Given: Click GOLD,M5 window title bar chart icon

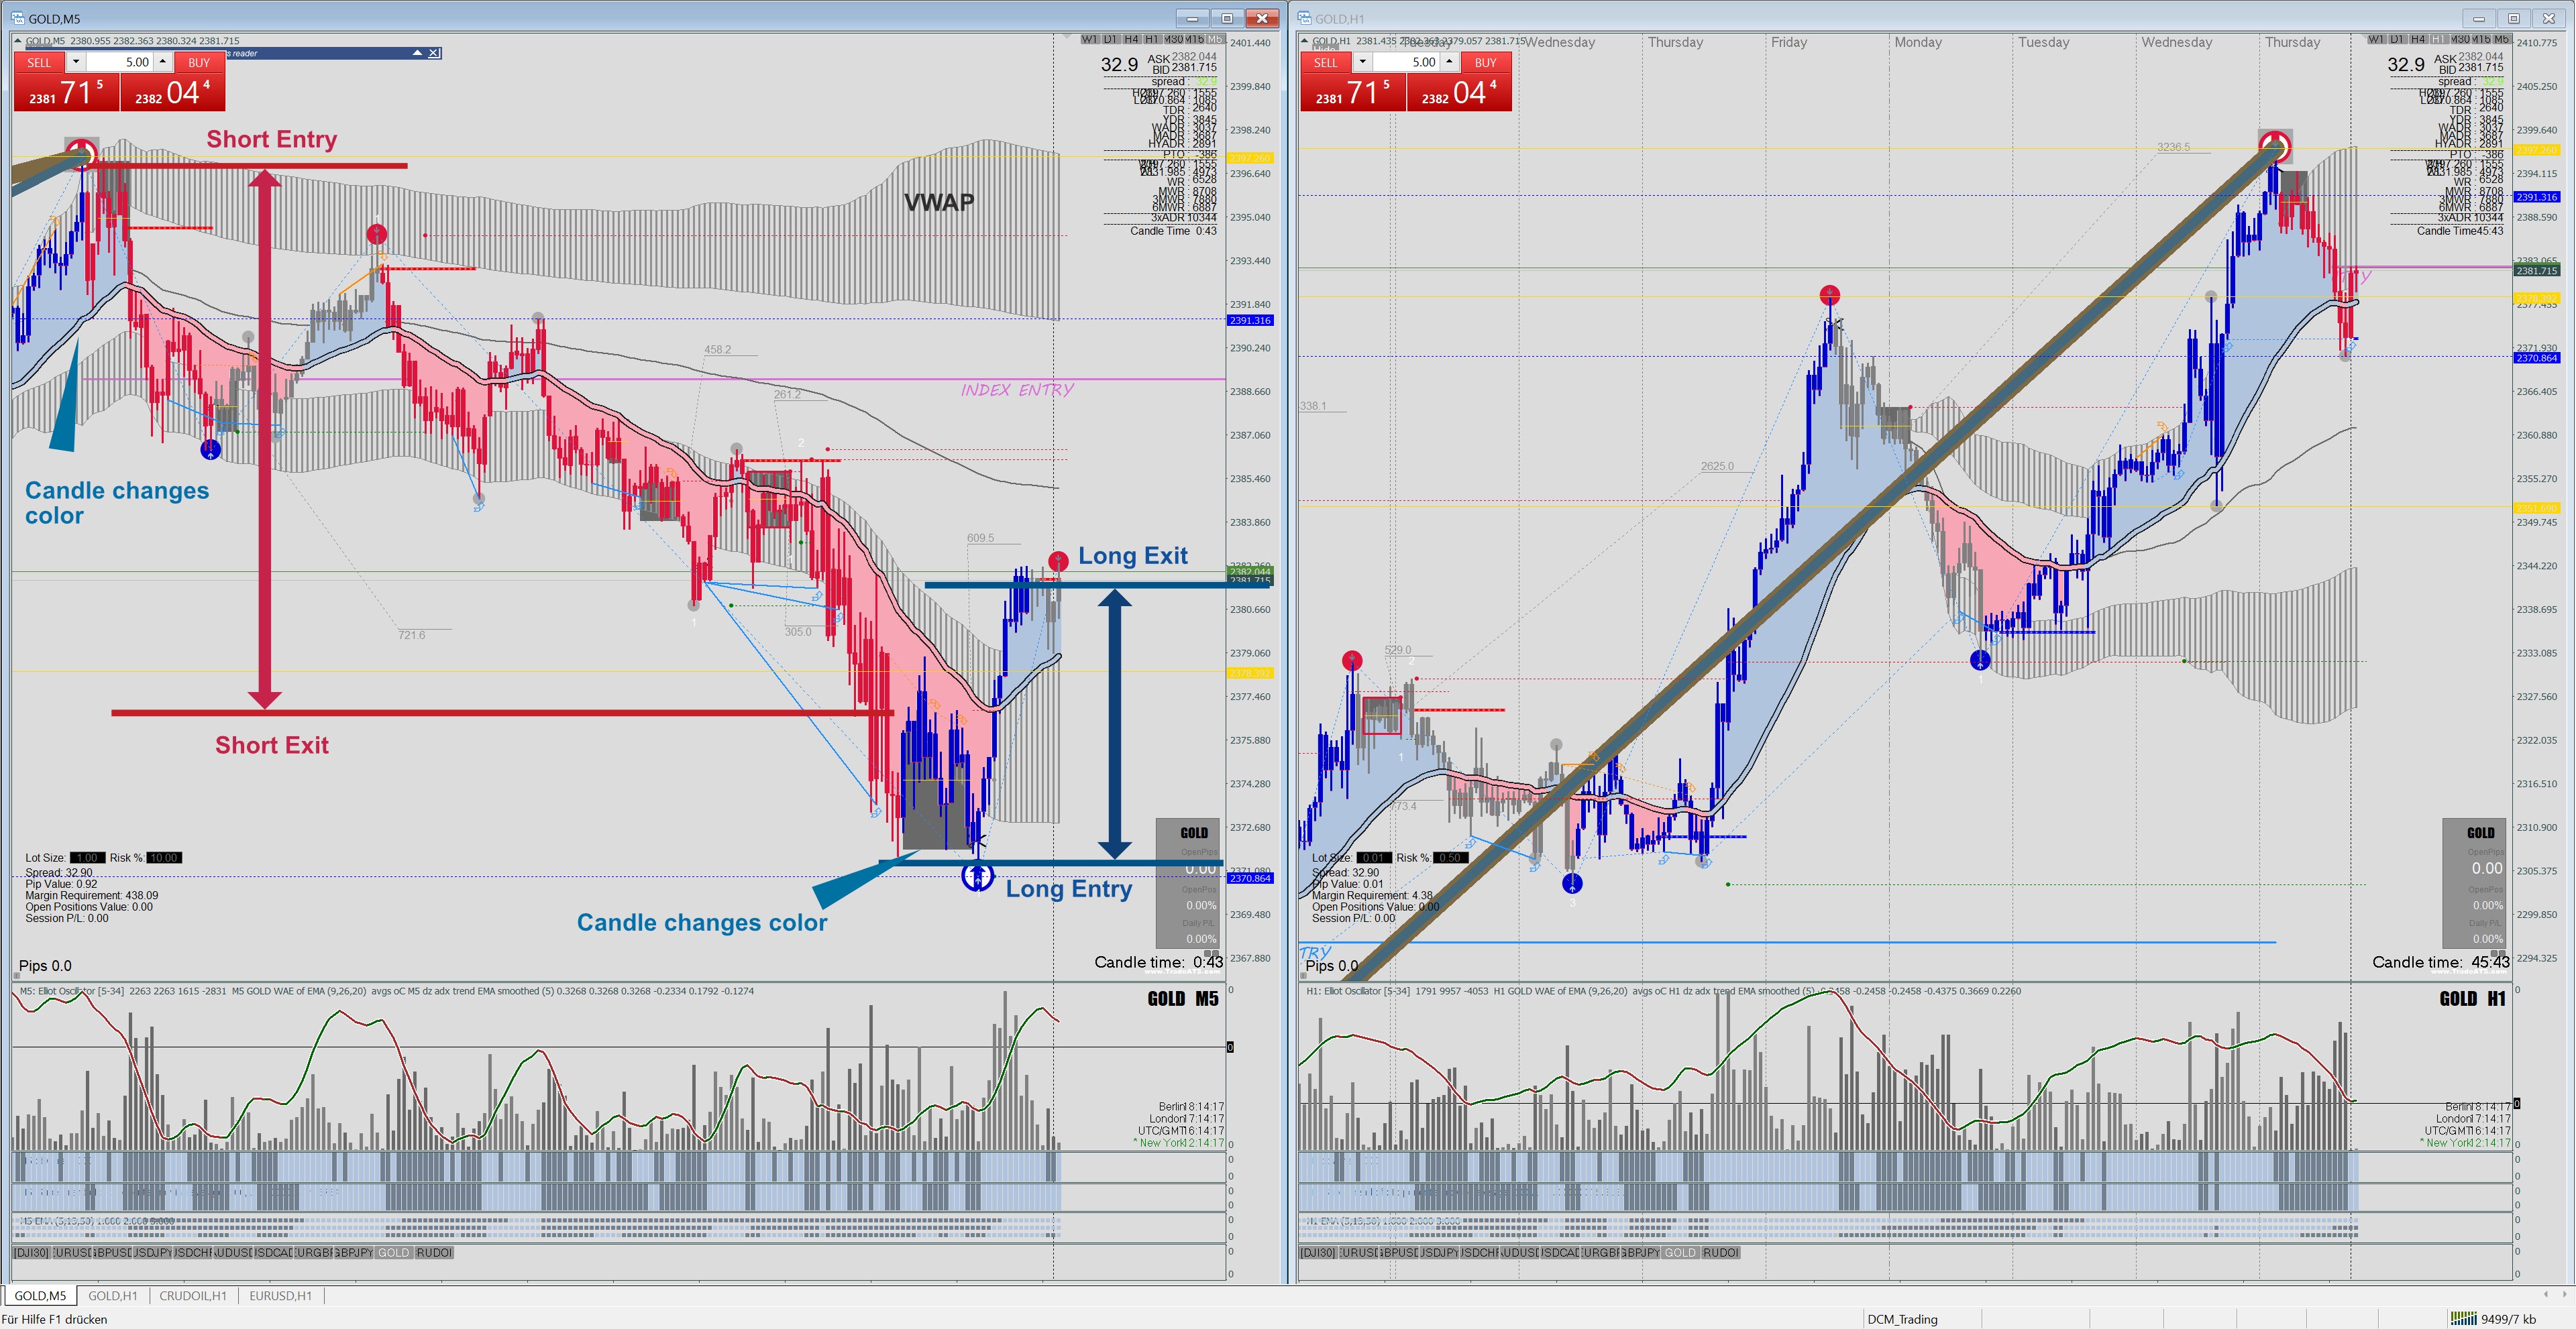Looking at the screenshot, I should pyautogui.click(x=18, y=18).
